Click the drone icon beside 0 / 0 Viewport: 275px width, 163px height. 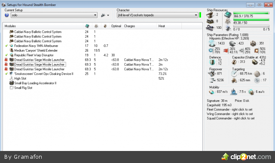[x=228, y=28]
